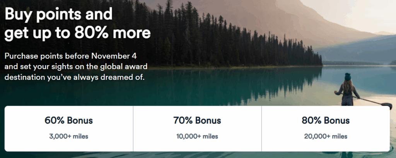Click the divider between 70% and 80% Bonus tiers
This screenshot has height=158, width=396.
261,129
